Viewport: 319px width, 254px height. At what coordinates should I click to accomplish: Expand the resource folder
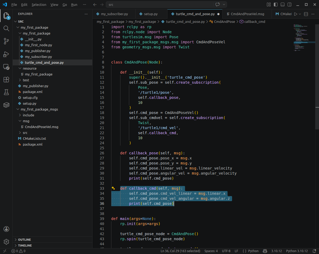click(x=20, y=68)
